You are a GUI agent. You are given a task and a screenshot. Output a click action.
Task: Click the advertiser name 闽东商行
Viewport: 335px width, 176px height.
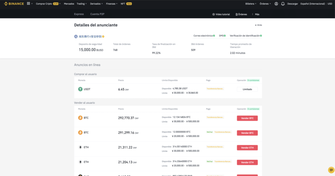(x=90, y=37)
